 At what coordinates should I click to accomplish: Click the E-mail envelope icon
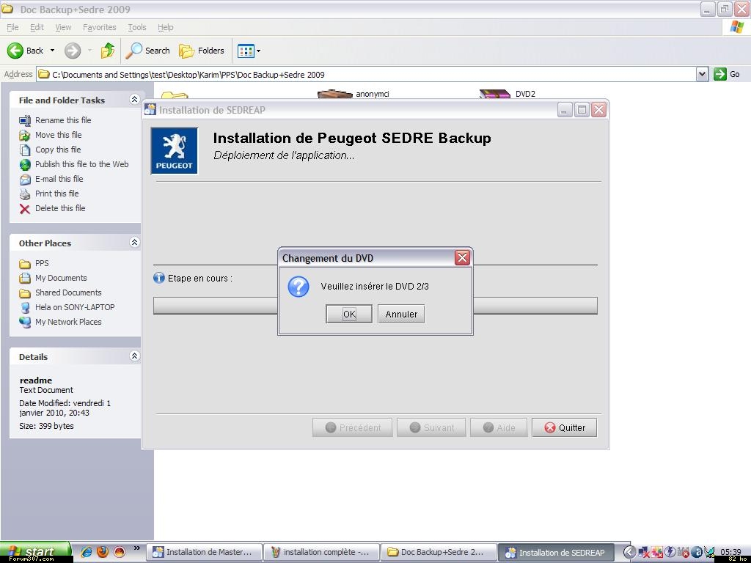coord(25,180)
